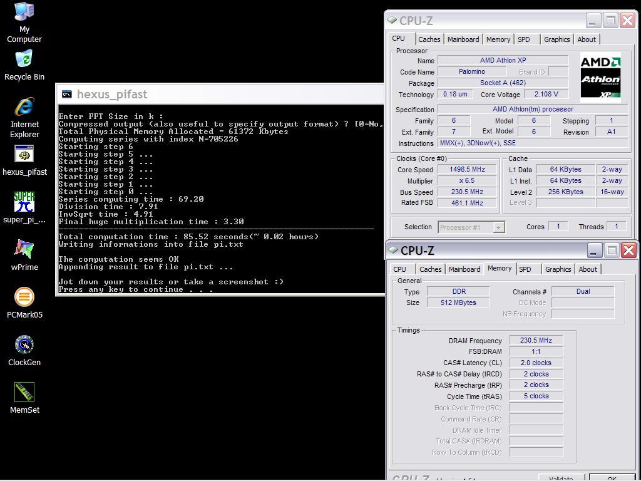Open SPD tab in top CPU-Z window

(524, 39)
